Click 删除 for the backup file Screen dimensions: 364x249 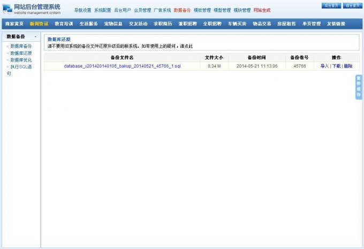[348, 66]
